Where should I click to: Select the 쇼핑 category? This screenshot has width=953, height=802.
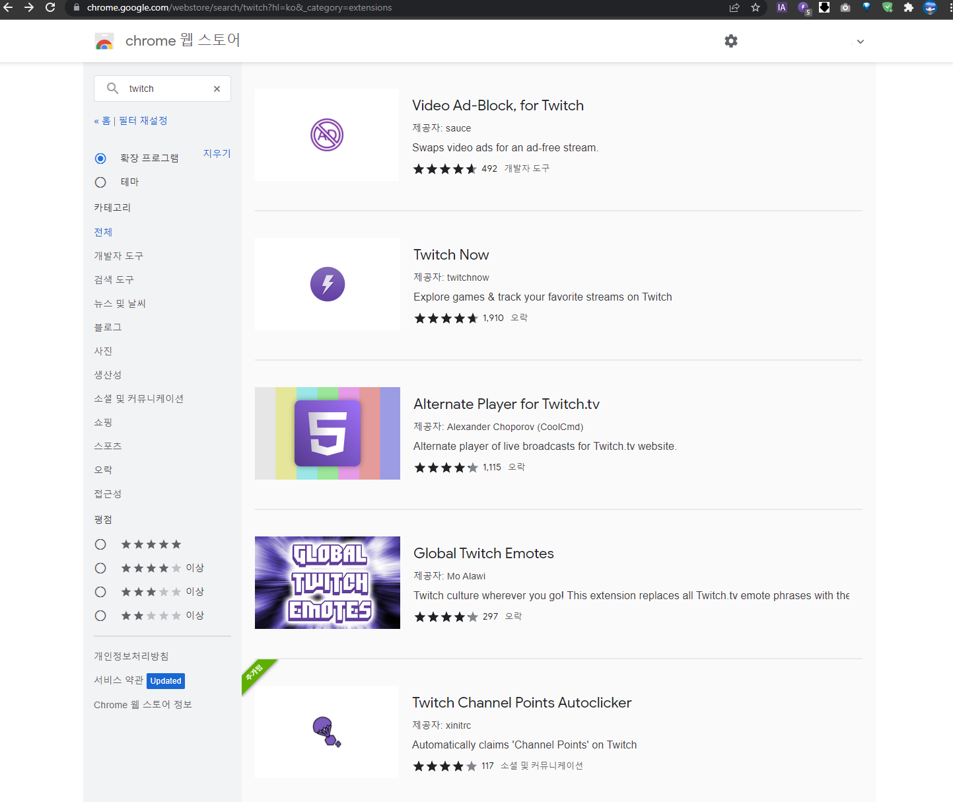point(103,422)
